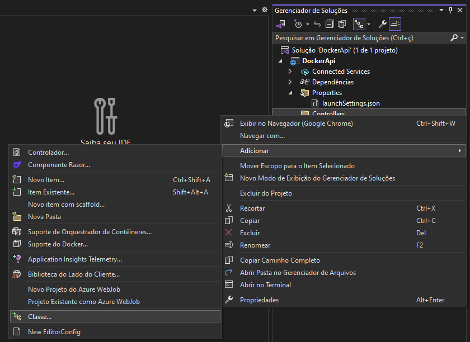This screenshot has width=470, height=342.
Task: Close the Gerenciador de Soluções panel
Action: pos(460,10)
